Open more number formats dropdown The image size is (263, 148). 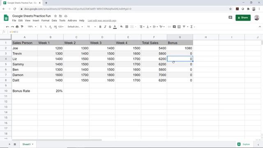(61, 27)
